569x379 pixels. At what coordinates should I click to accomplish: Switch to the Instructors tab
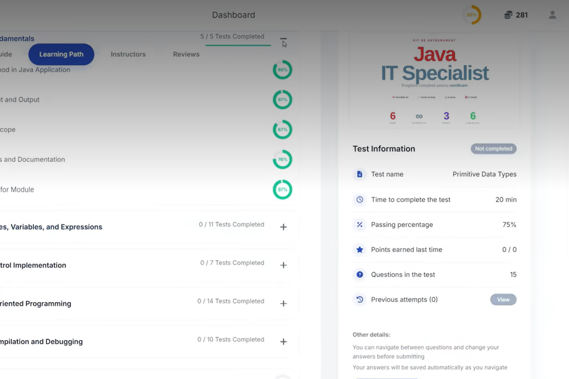[x=128, y=54]
